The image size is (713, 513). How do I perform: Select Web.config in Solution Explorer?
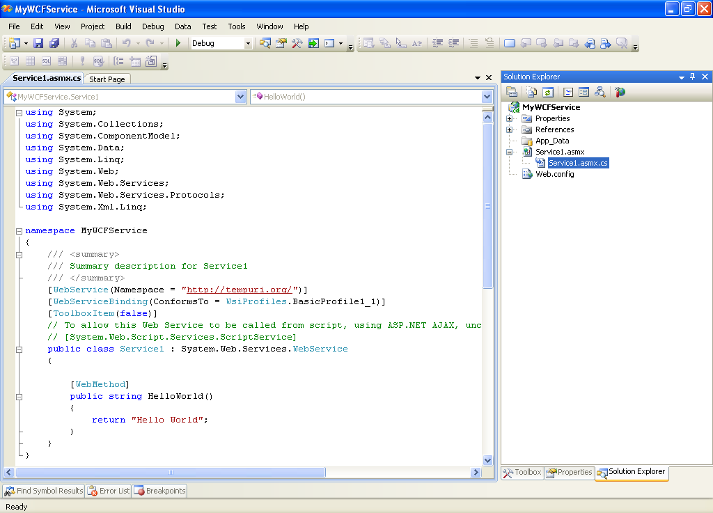(554, 174)
